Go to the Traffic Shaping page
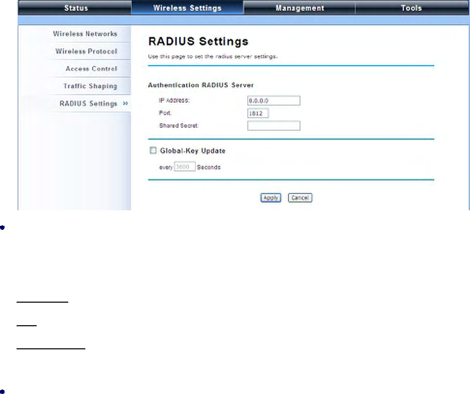This screenshot has width=470, height=394. pos(90,86)
